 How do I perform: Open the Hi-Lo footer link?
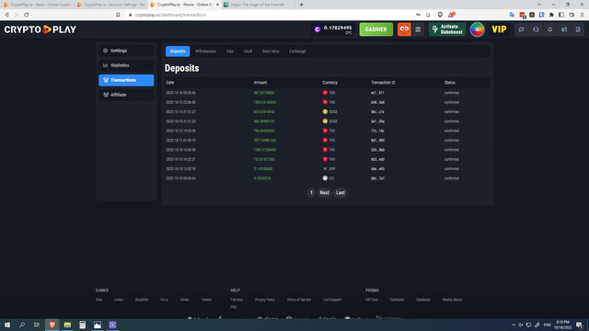tap(164, 300)
